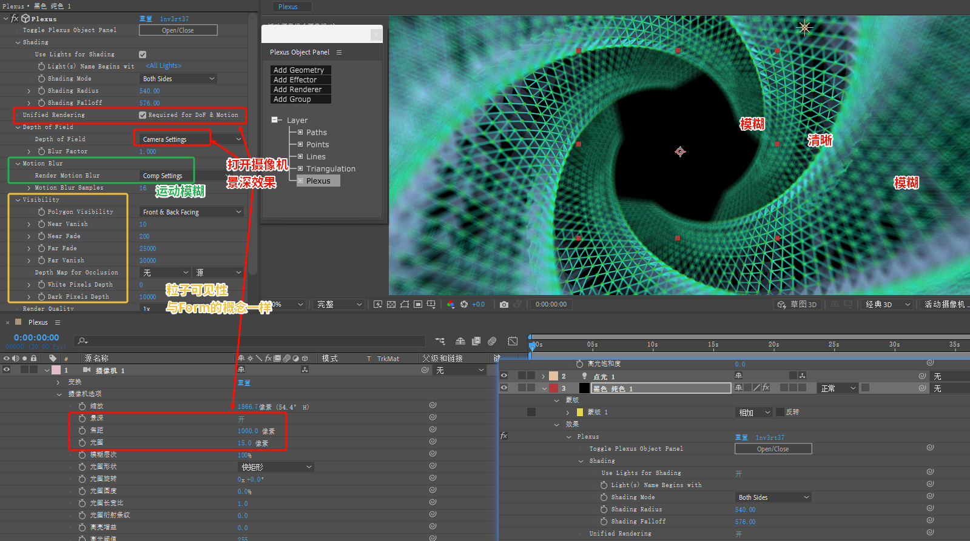Collapse the 摄像机选项 camera options group

(59, 394)
